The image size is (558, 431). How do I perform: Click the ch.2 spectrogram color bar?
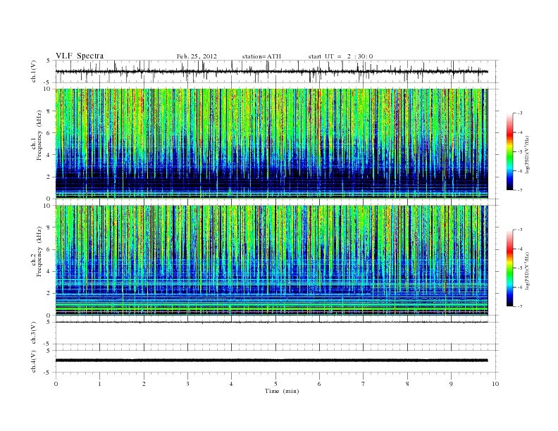(509, 268)
